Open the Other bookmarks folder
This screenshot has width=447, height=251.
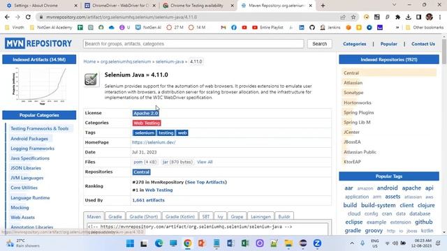(425, 28)
